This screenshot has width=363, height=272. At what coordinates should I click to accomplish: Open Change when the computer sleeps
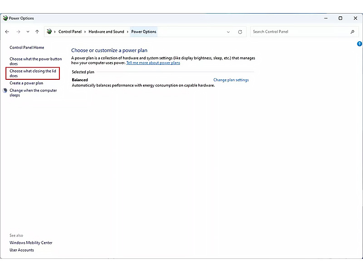click(33, 93)
